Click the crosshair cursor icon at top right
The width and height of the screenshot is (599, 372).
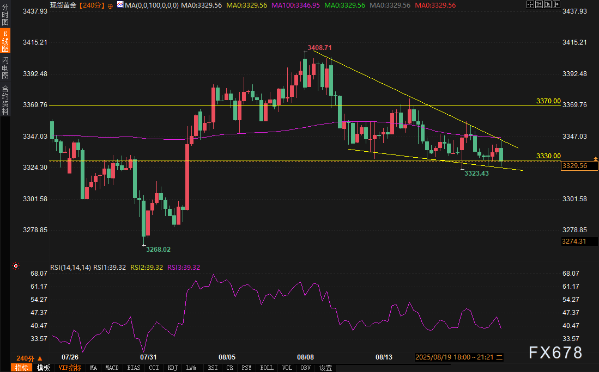tap(531, 4)
